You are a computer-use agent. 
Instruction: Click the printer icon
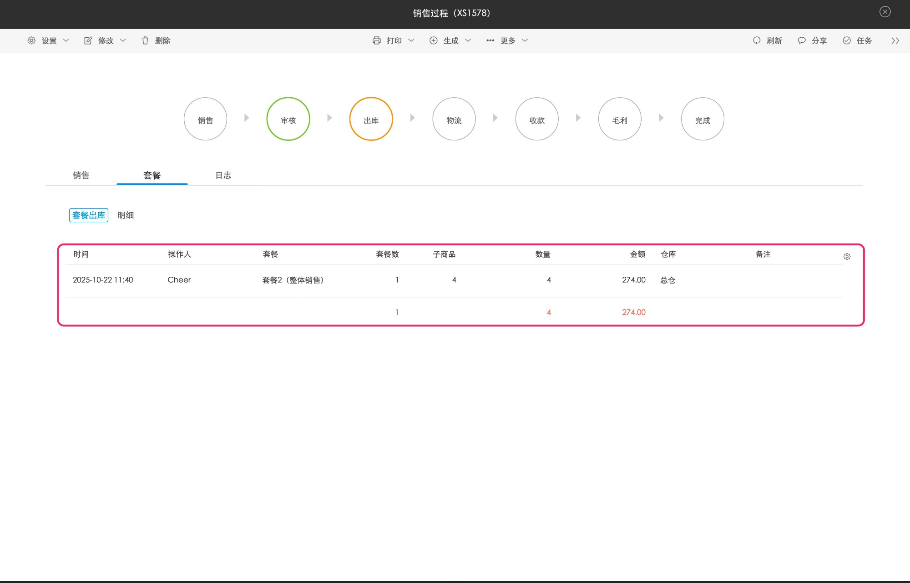[377, 40]
